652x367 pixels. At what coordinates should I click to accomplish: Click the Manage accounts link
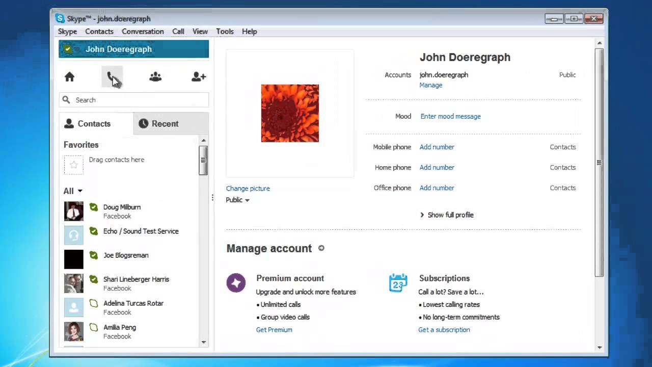(x=431, y=85)
